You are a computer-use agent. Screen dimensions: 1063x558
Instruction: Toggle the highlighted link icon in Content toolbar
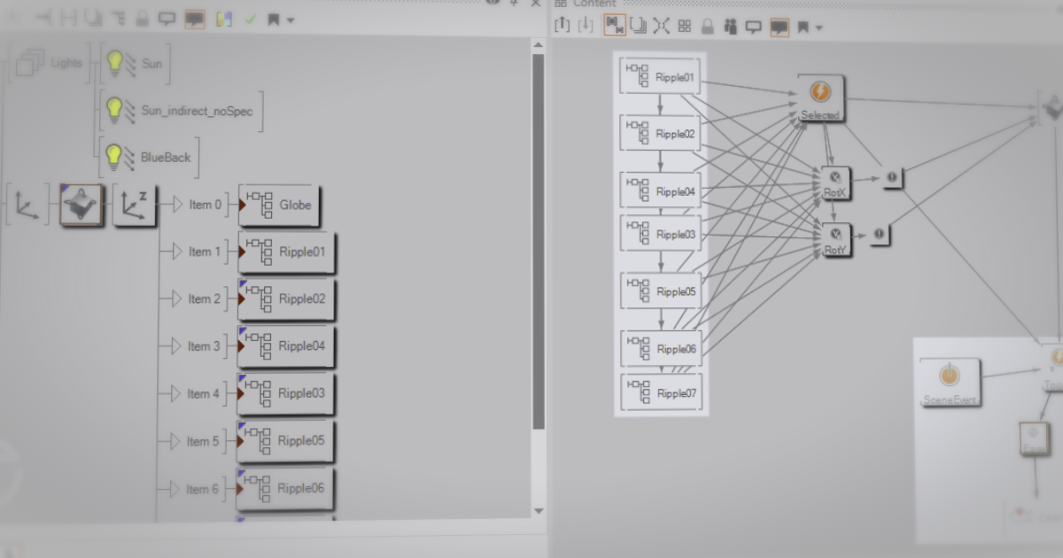(615, 26)
